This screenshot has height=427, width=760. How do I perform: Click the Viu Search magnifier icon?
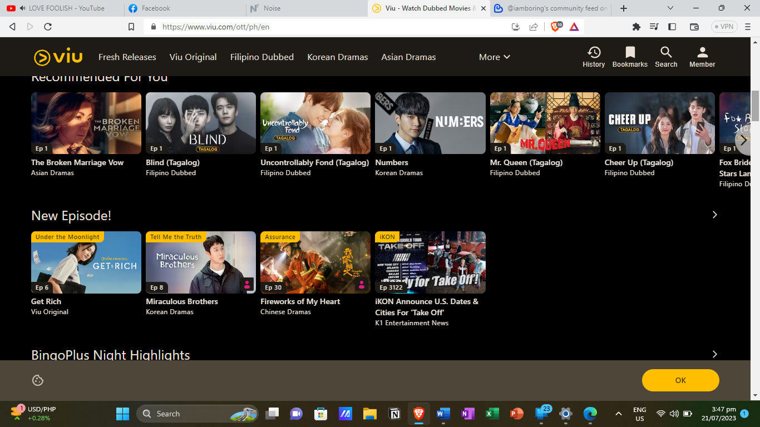pyautogui.click(x=666, y=53)
